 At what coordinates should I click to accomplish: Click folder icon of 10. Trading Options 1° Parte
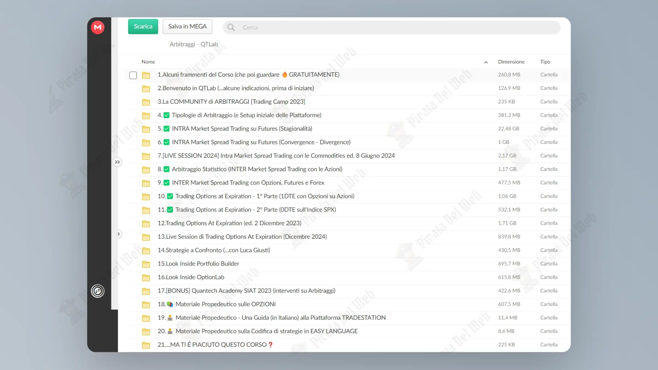coord(146,197)
